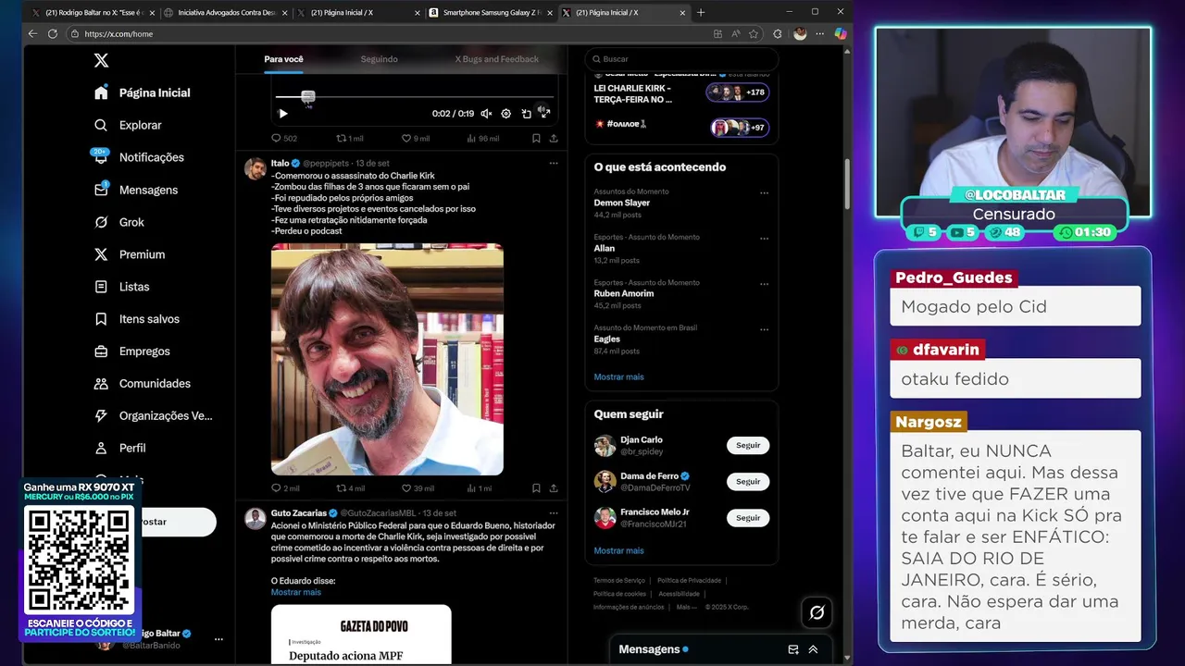Reply to Italo's post with 2 mil replies

click(284, 488)
